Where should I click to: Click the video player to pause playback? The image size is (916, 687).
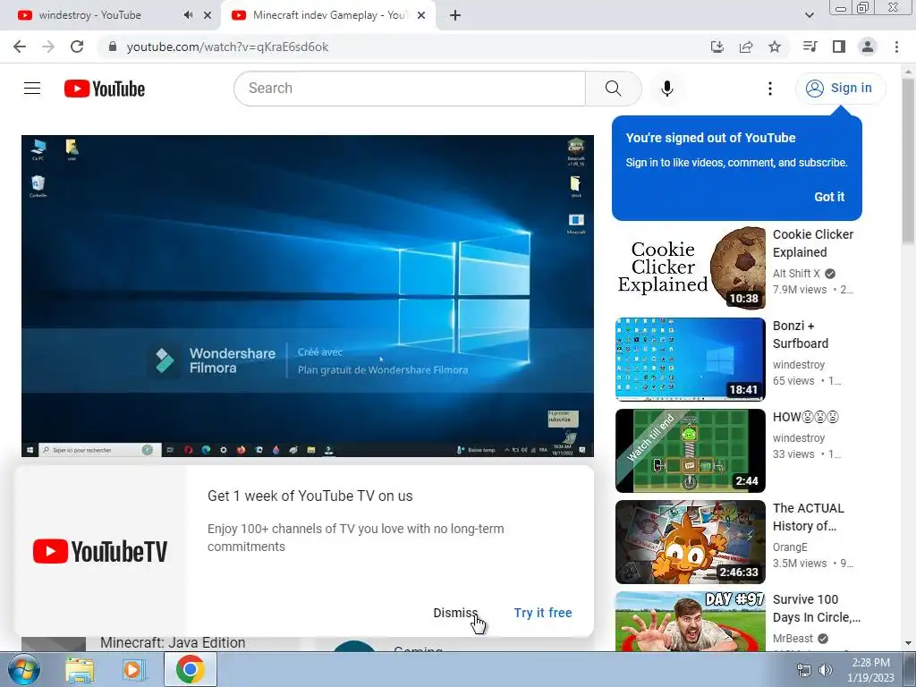308,295
